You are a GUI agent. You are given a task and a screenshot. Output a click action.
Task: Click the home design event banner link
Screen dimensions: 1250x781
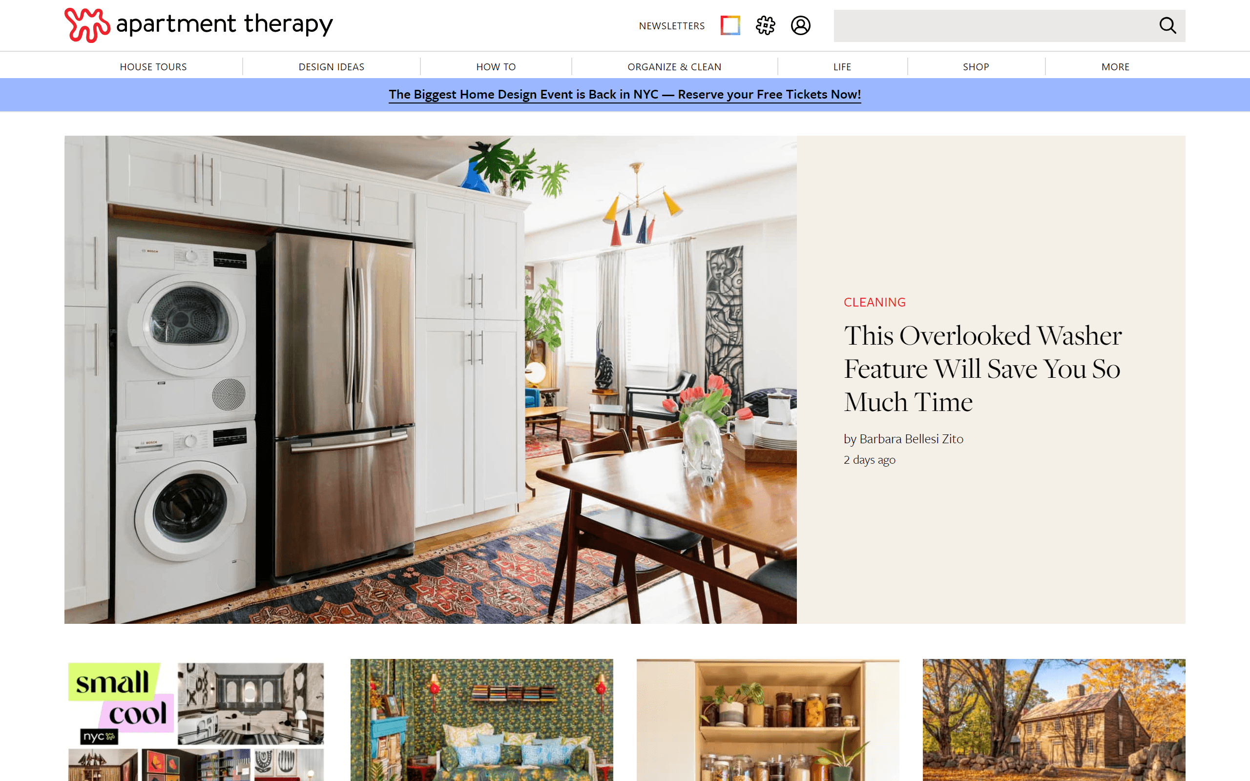coord(624,95)
